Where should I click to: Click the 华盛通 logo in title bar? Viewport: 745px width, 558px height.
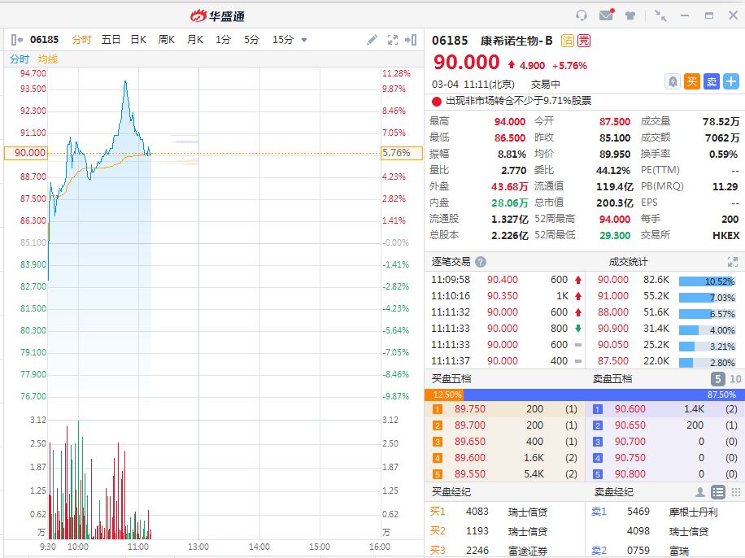(x=217, y=15)
